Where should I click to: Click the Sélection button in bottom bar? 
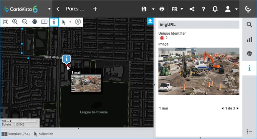coord(44,134)
